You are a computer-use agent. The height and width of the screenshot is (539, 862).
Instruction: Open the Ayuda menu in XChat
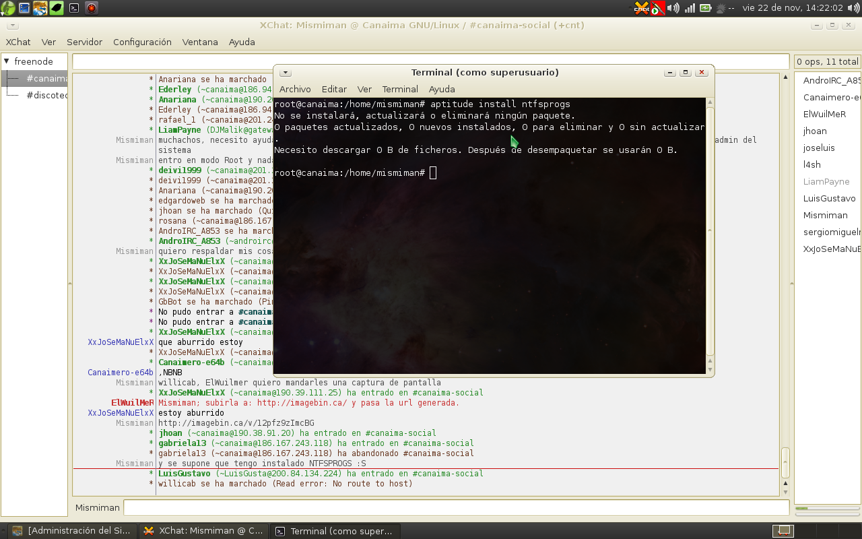coord(242,42)
